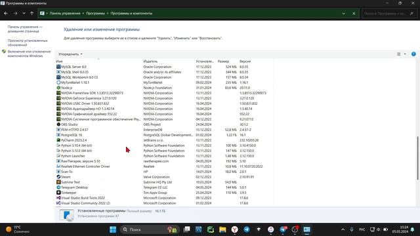Select NVIDIA Аудиодрайвер HD 1.3.40.14 row
Image resolution: width=420 pixels, height=236 pixels.
(164, 109)
